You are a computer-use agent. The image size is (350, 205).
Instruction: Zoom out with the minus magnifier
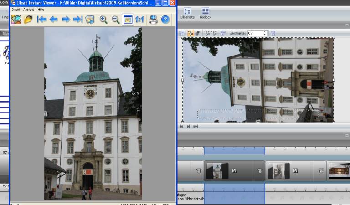(x=116, y=19)
